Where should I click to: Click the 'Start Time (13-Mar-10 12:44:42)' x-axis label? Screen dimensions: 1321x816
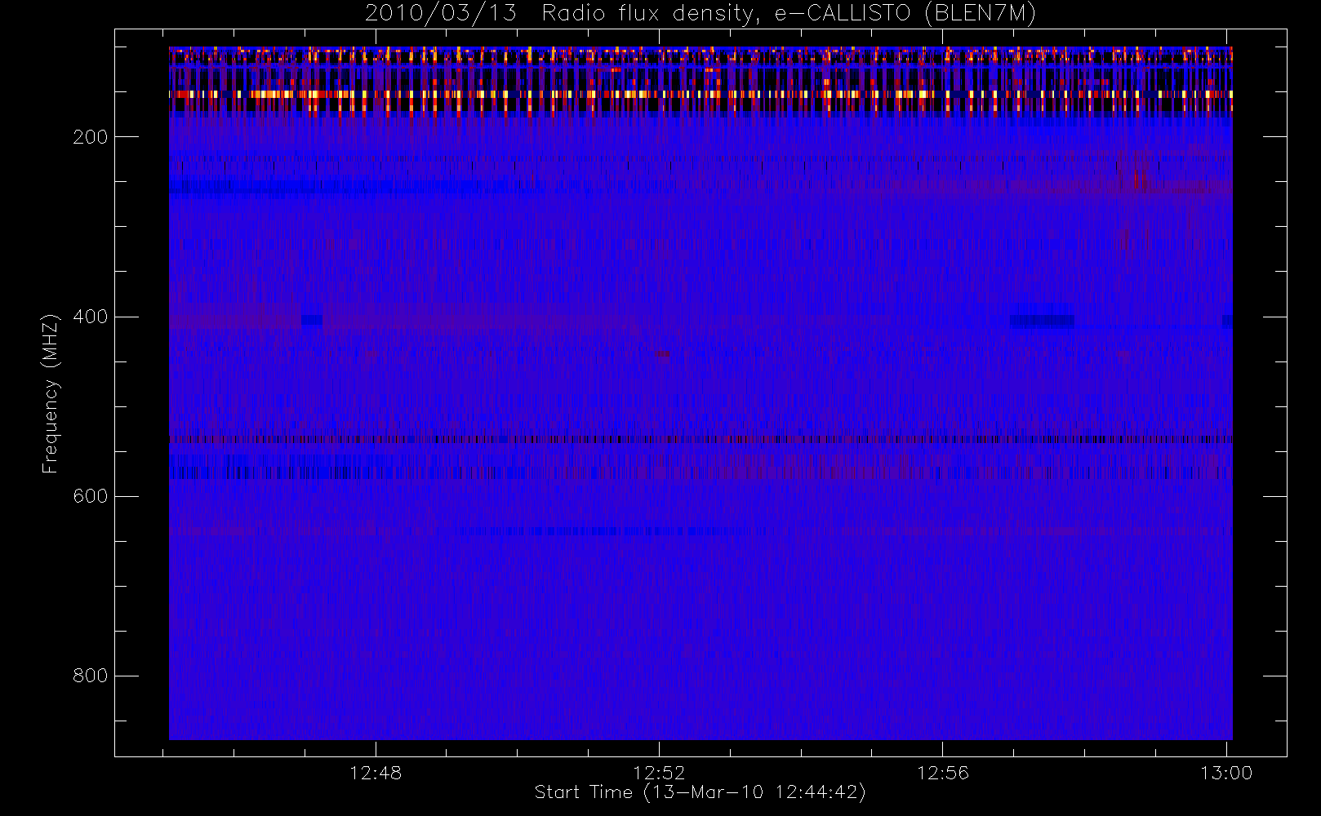701,792
